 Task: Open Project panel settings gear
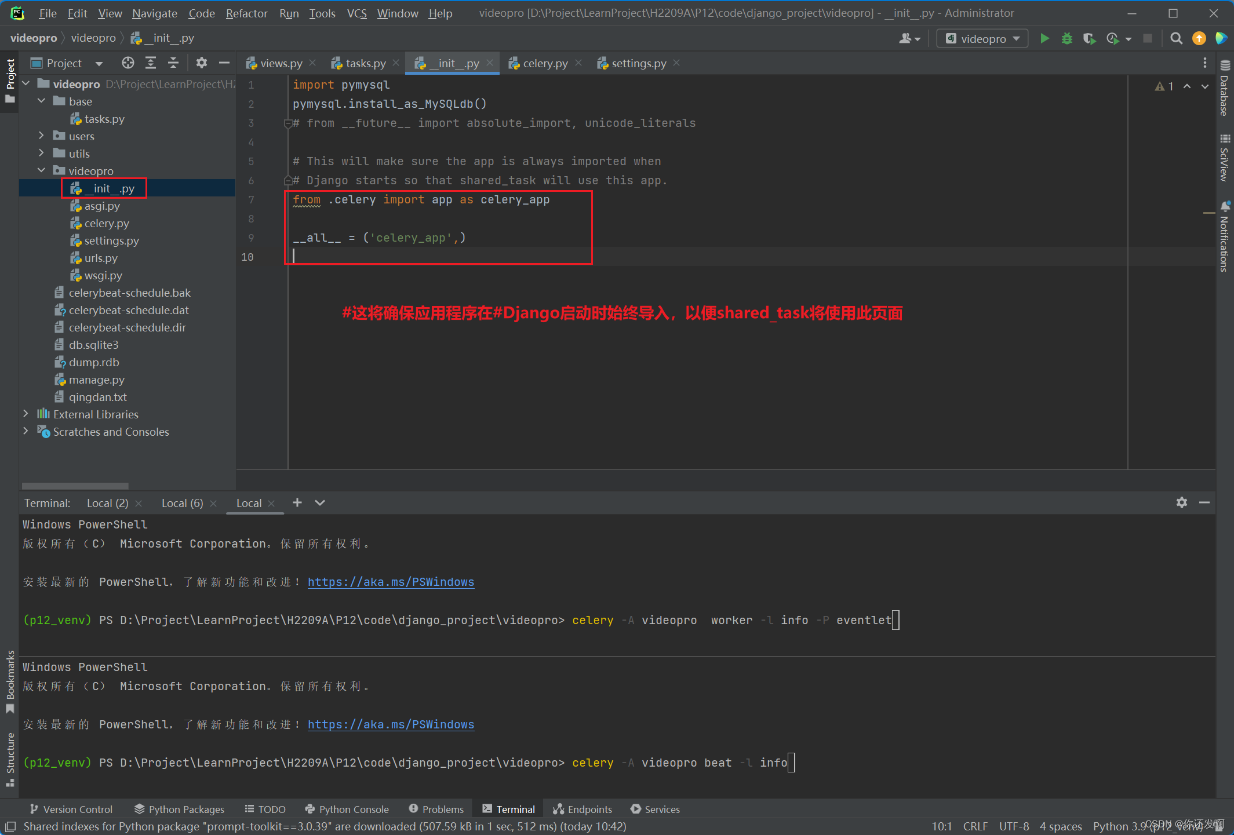pos(201,63)
